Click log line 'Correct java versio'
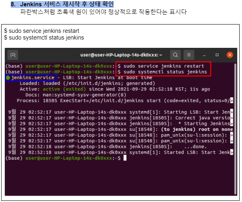242x202 pixels. tap(120, 118)
